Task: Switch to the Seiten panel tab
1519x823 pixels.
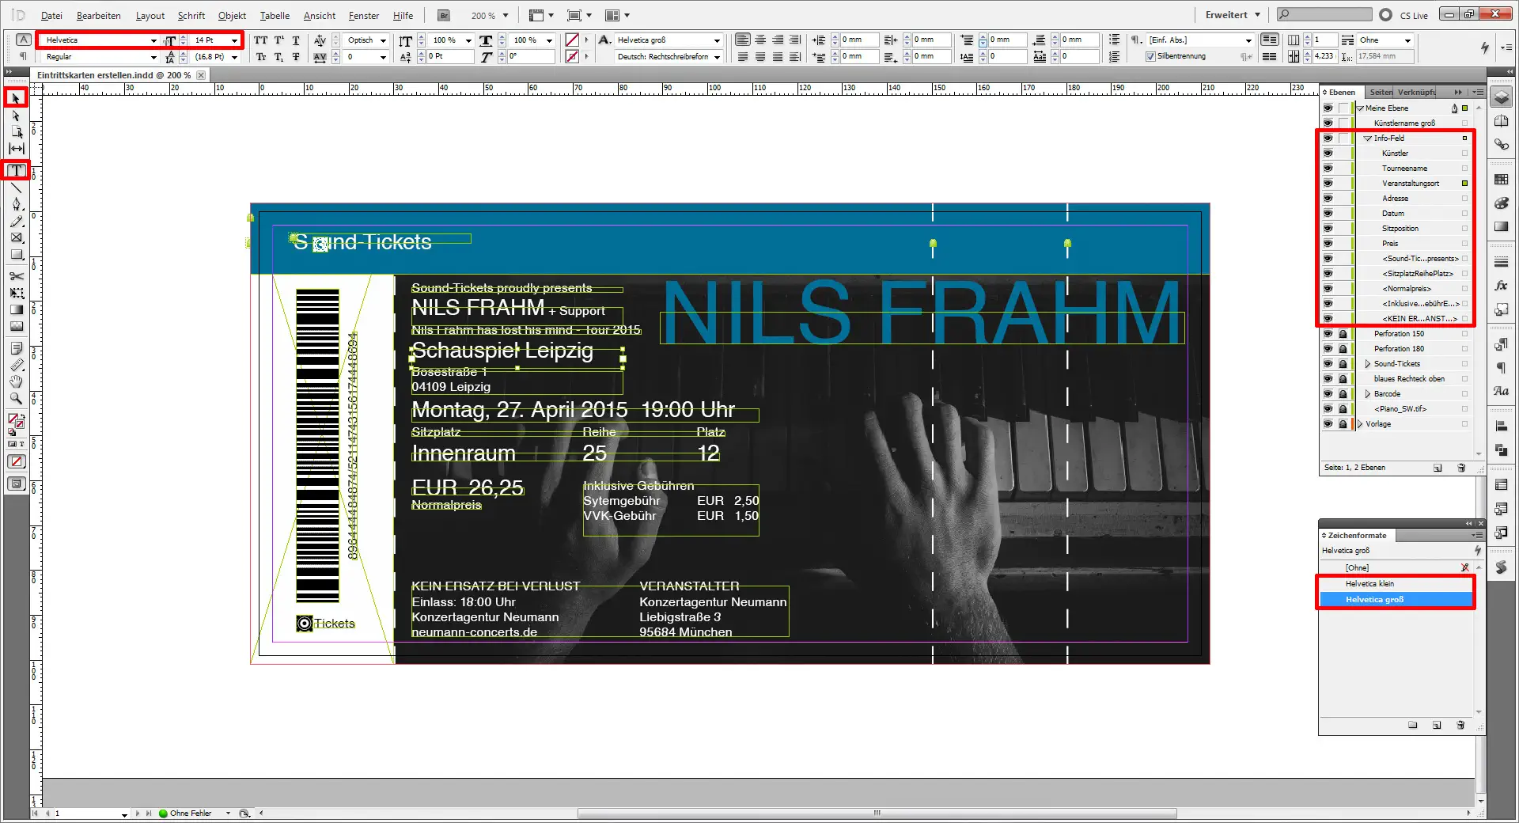Action: [1380, 92]
